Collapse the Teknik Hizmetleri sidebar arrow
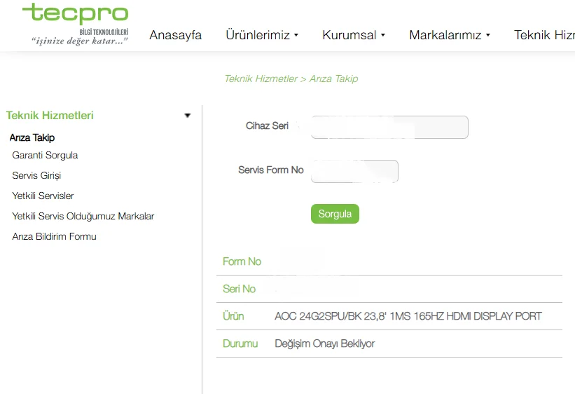 coord(188,116)
